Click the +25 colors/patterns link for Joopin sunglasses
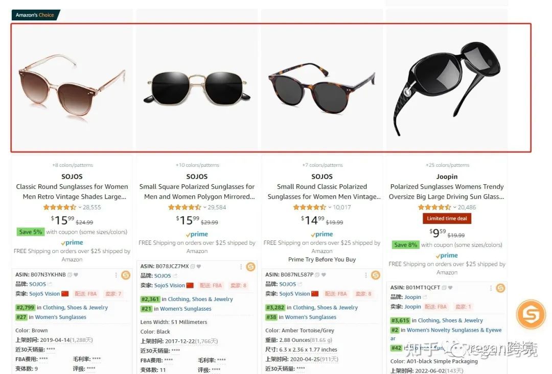Viewport: 552px width, 374px height. click(447, 165)
